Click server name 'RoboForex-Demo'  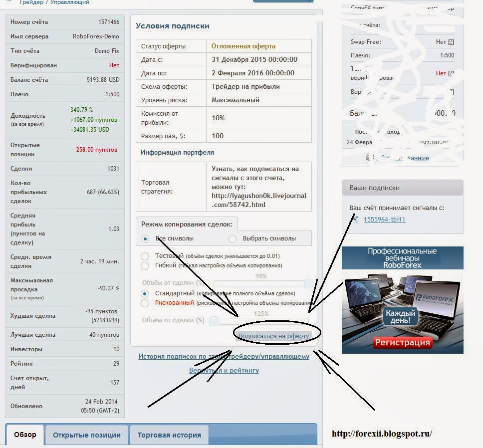[96, 36]
